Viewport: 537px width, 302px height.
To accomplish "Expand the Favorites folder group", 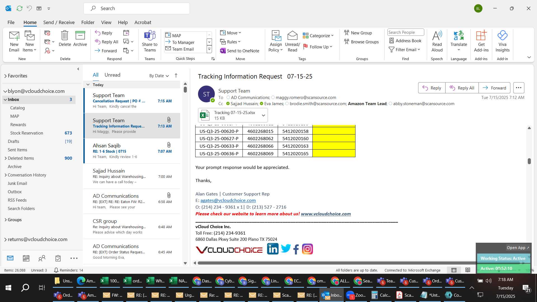I will click(5, 76).
